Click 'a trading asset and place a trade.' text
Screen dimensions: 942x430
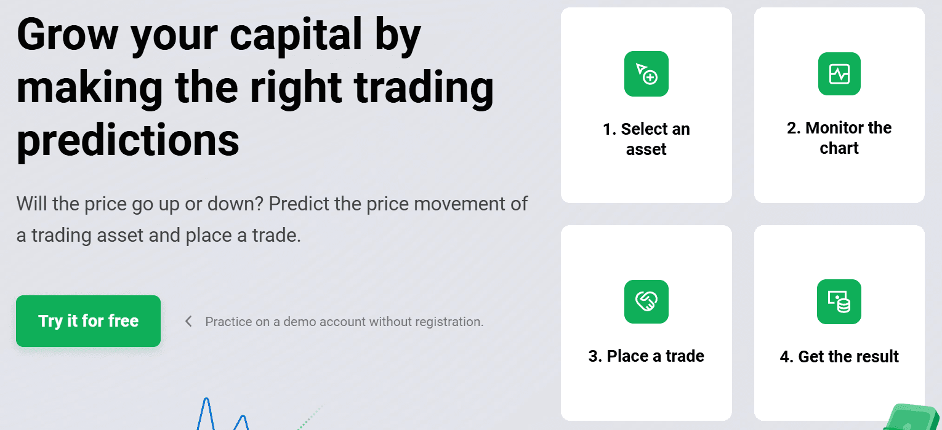tap(159, 236)
